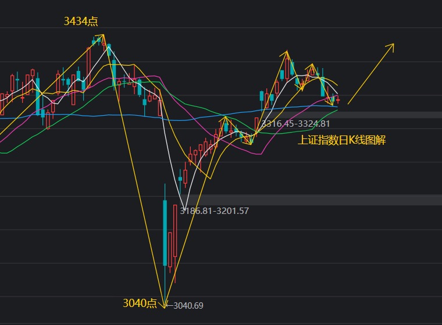This screenshot has width=442, height=325.
Task: Click the 上证指数日K线图解 title text
Action: [x=341, y=140]
